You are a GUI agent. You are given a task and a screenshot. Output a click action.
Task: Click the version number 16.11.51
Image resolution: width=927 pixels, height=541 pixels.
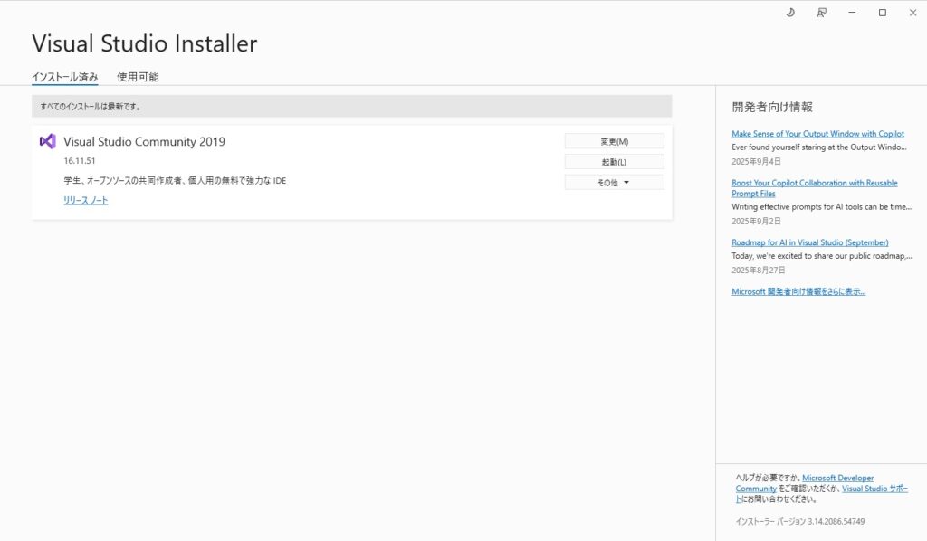coord(80,161)
